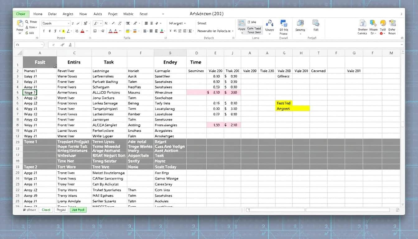Select the ALUDO Fartoins cell

point(109,92)
